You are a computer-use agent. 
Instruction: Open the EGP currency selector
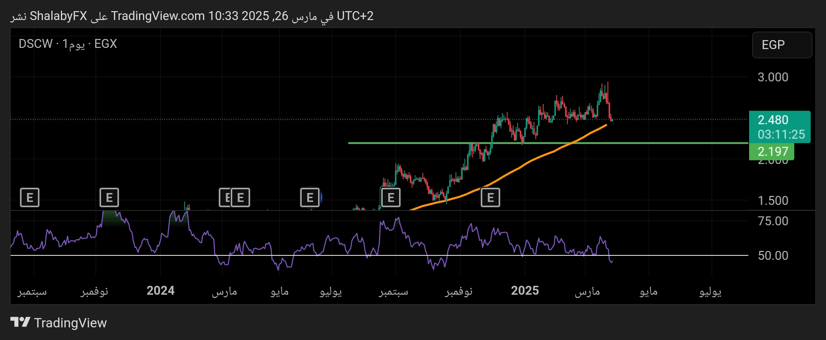[x=782, y=45]
